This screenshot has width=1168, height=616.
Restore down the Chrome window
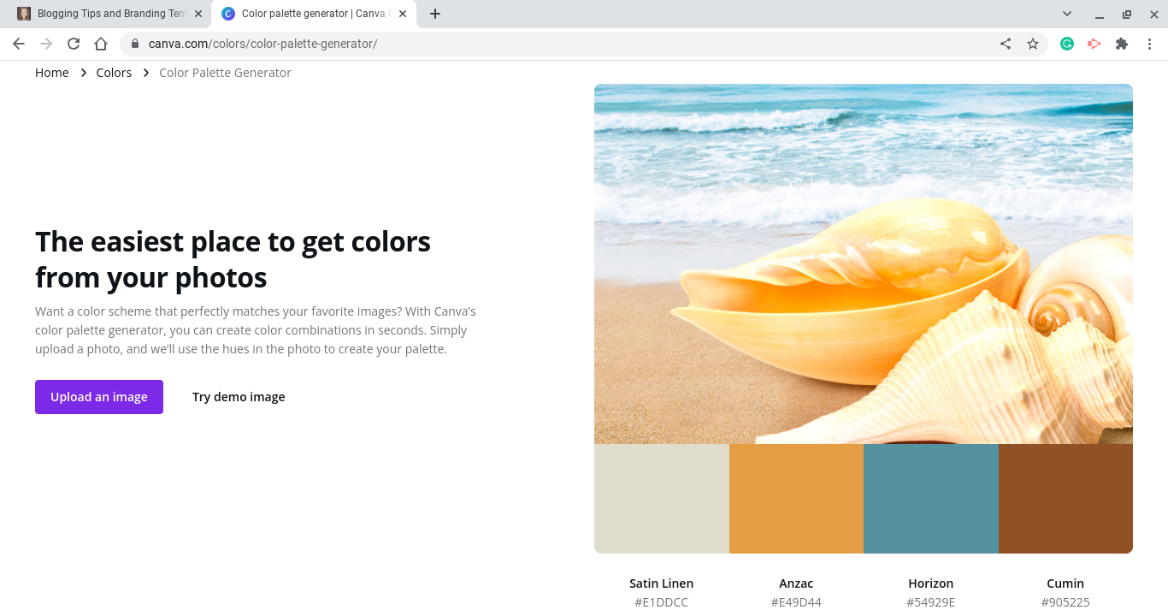(1127, 14)
